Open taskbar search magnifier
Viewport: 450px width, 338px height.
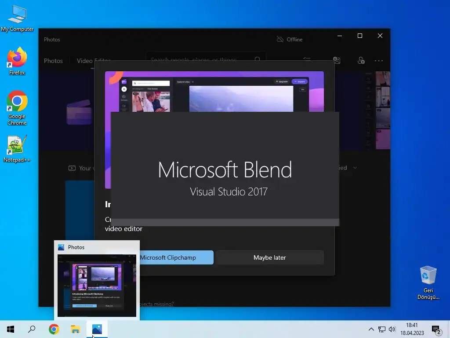click(x=32, y=329)
